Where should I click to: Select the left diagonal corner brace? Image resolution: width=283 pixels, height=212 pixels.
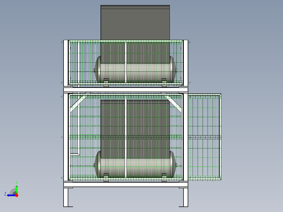(x=79, y=103)
